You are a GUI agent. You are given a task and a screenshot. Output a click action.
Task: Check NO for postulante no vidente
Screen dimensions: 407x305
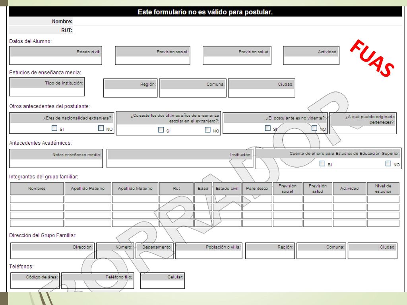314,128
